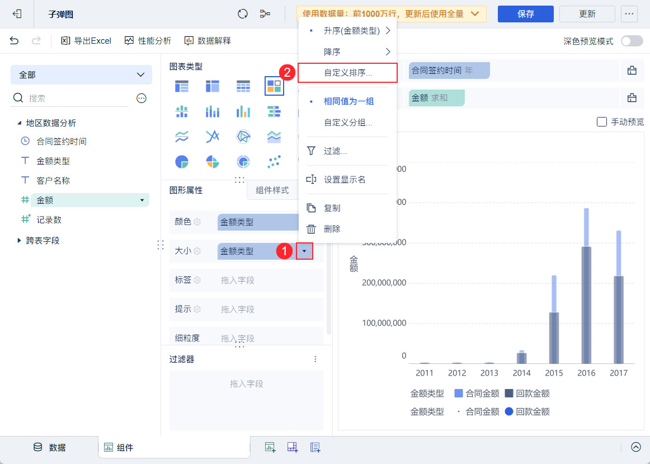Image resolution: width=650 pixels, height=464 pixels.
Task: Select the scatter chart type
Action: [x=274, y=162]
